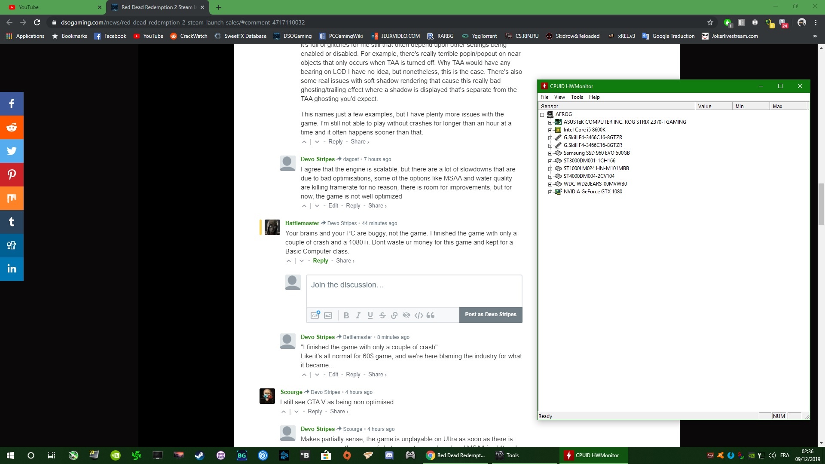
Task: Click the insert link icon in editor
Action: coord(394,315)
